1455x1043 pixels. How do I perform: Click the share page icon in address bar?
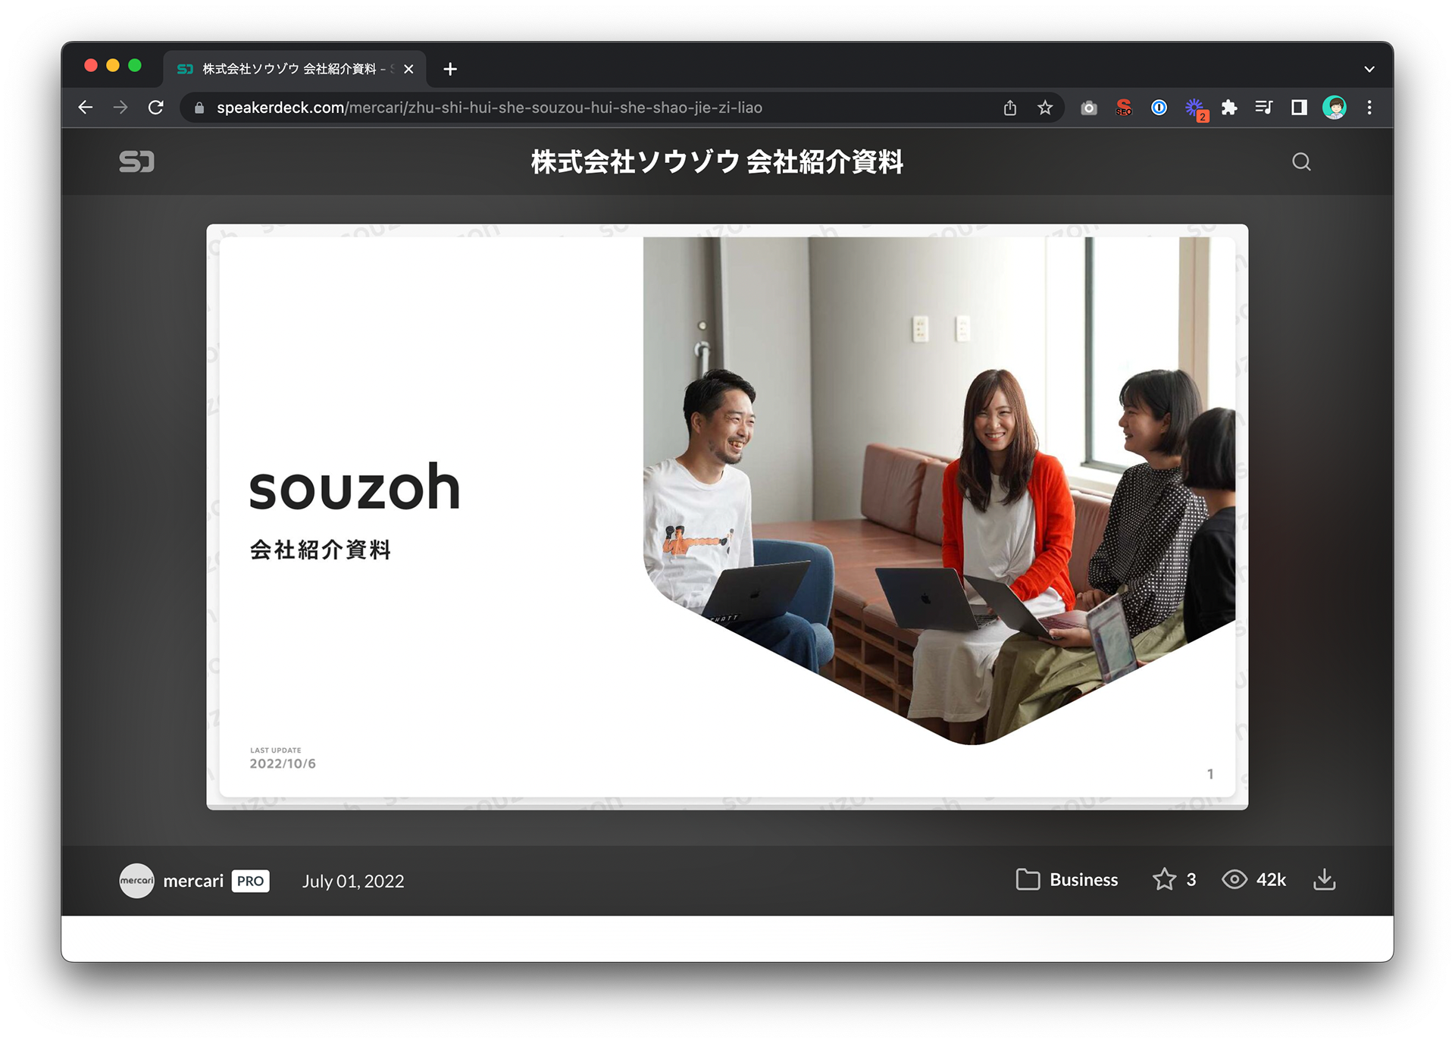(1009, 108)
